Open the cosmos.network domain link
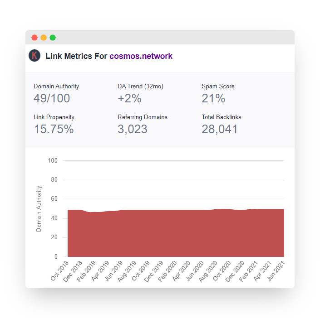 click(x=141, y=56)
